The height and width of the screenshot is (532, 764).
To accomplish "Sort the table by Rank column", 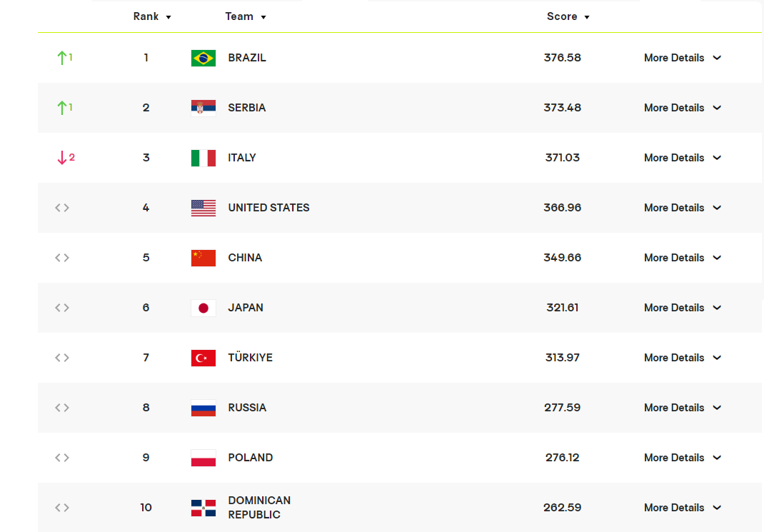I will [x=152, y=16].
